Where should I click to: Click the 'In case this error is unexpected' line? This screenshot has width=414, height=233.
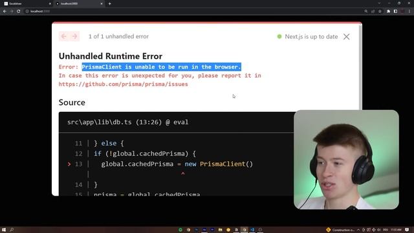tap(160, 76)
